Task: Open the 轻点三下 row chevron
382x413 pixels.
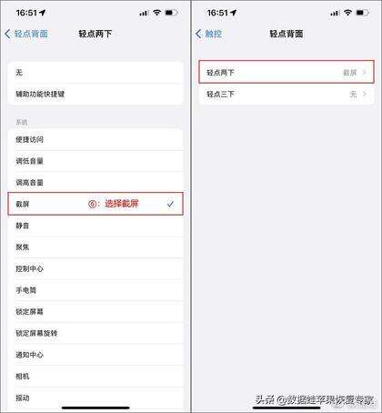Action: [365, 94]
